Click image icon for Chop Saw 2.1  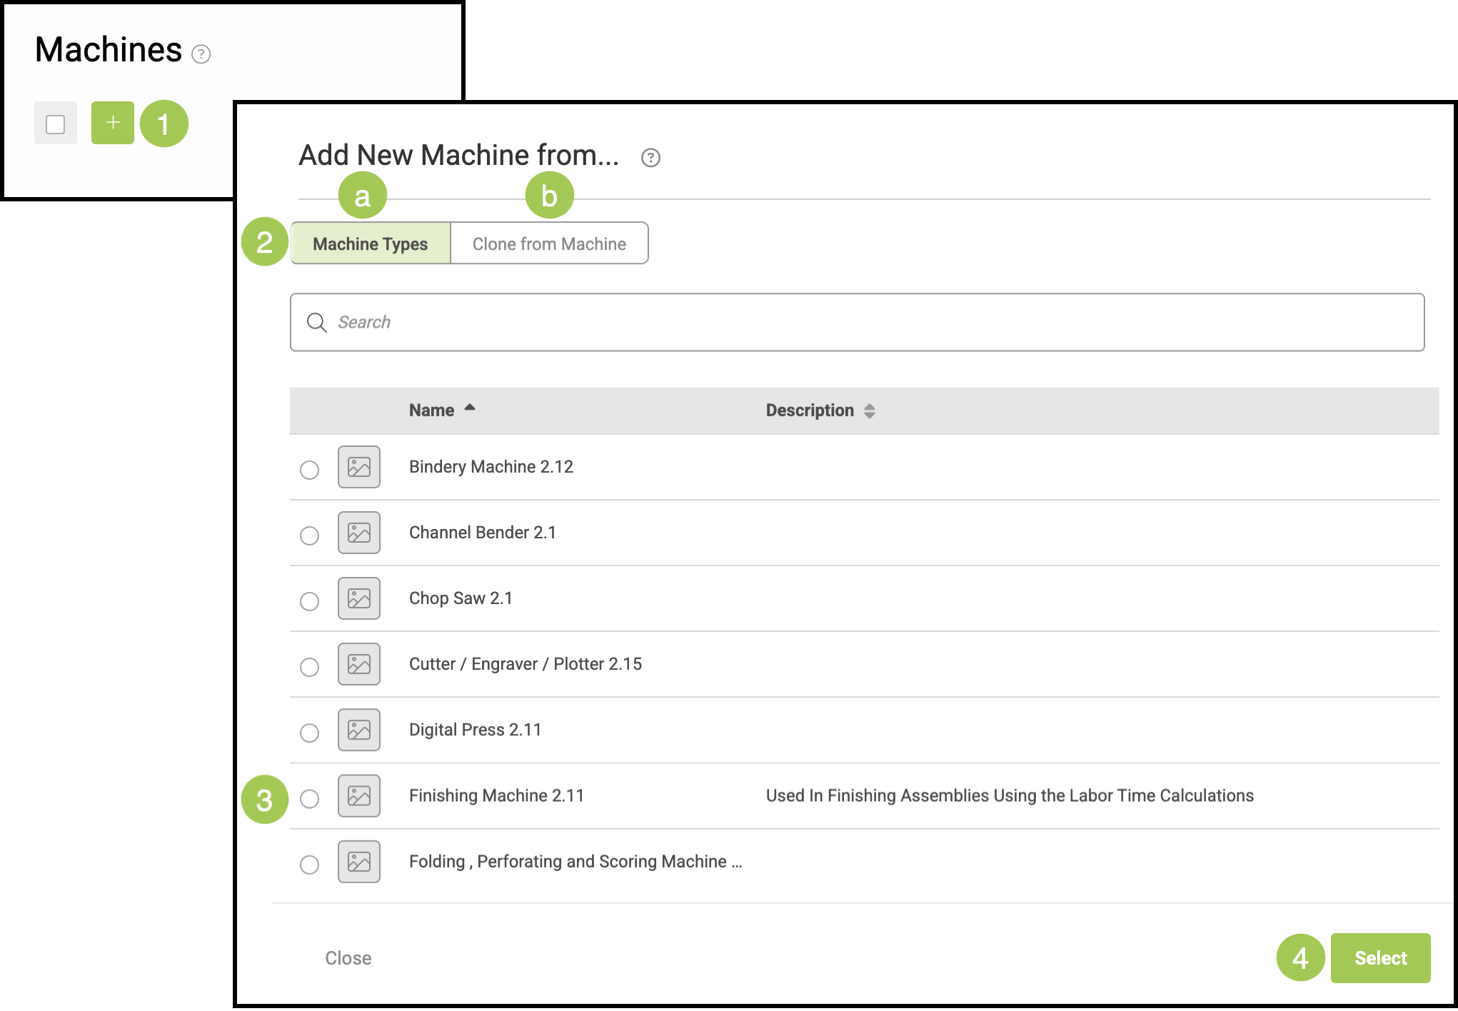pyautogui.click(x=358, y=598)
